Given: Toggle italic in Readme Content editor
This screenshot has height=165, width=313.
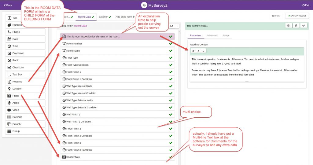Looking at the screenshot, I should (x=198, y=51).
